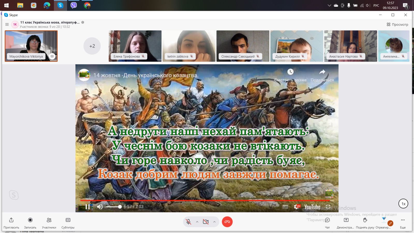This screenshot has height=233, width=414.
Task: Select Дудукин Кирилл video thumbnail
Action: click(297, 46)
